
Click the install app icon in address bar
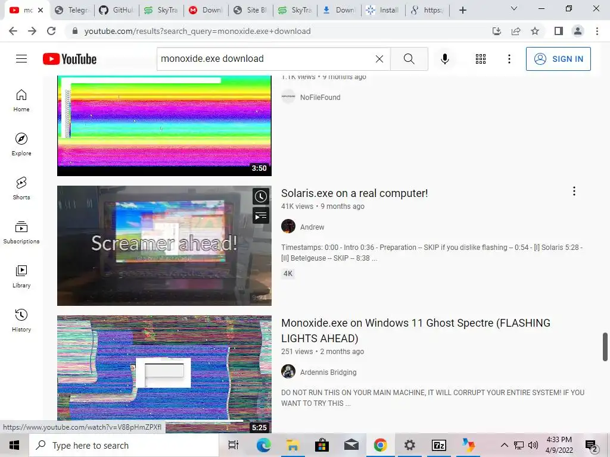(x=497, y=31)
